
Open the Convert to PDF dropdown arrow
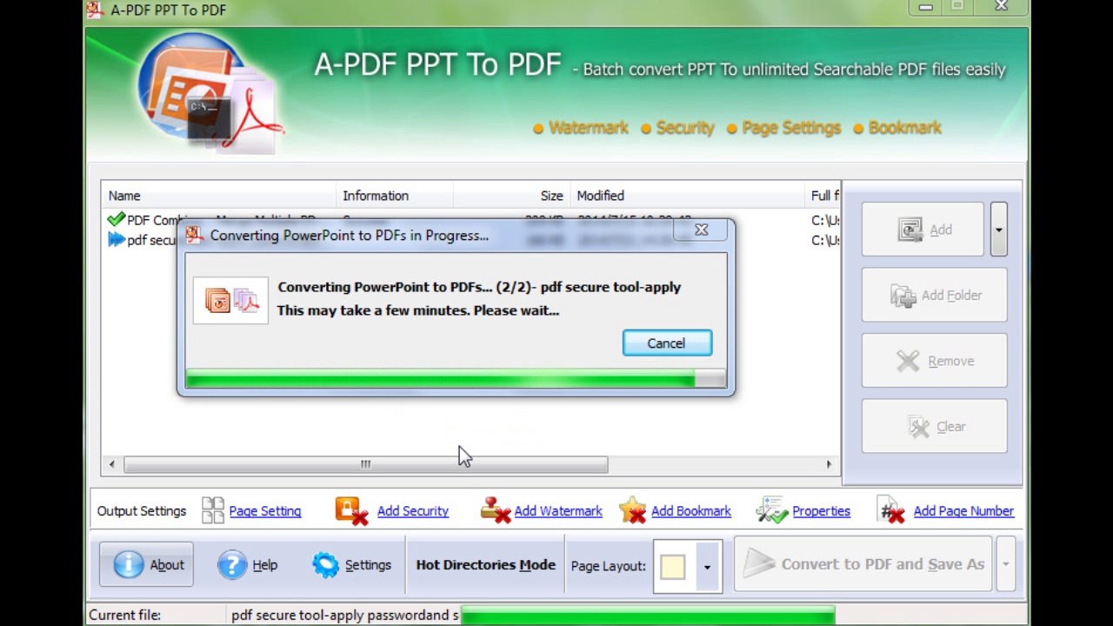coord(1005,564)
